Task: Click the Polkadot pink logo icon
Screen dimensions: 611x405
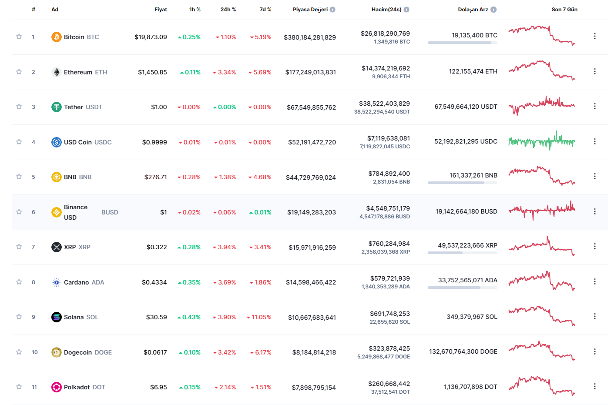Action: [56, 387]
